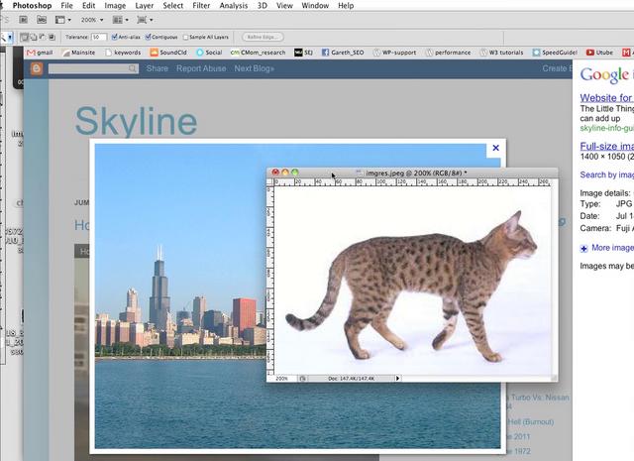Select the Add to Selection mode icon
This screenshot has height=461, width=634.
click(x=34, y=38)
